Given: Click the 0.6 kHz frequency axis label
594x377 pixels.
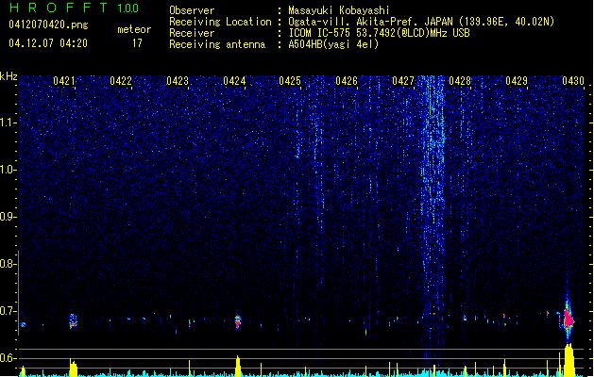Looking at the screenshot, I should (8, 358).
